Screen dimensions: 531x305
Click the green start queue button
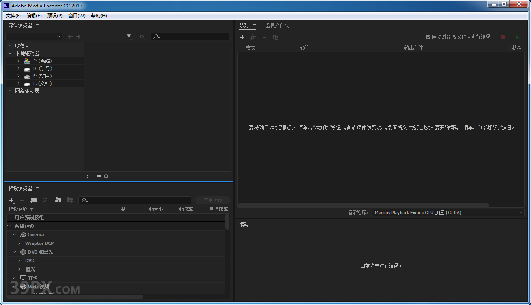point(518,37)
